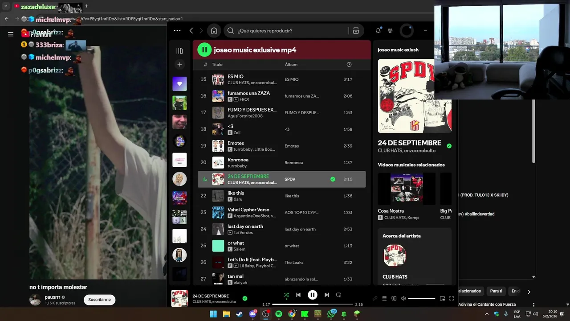Toggle saved check on 24 DE SEPTIEMBRE row

pyautogui.click(x=333, y=179)
